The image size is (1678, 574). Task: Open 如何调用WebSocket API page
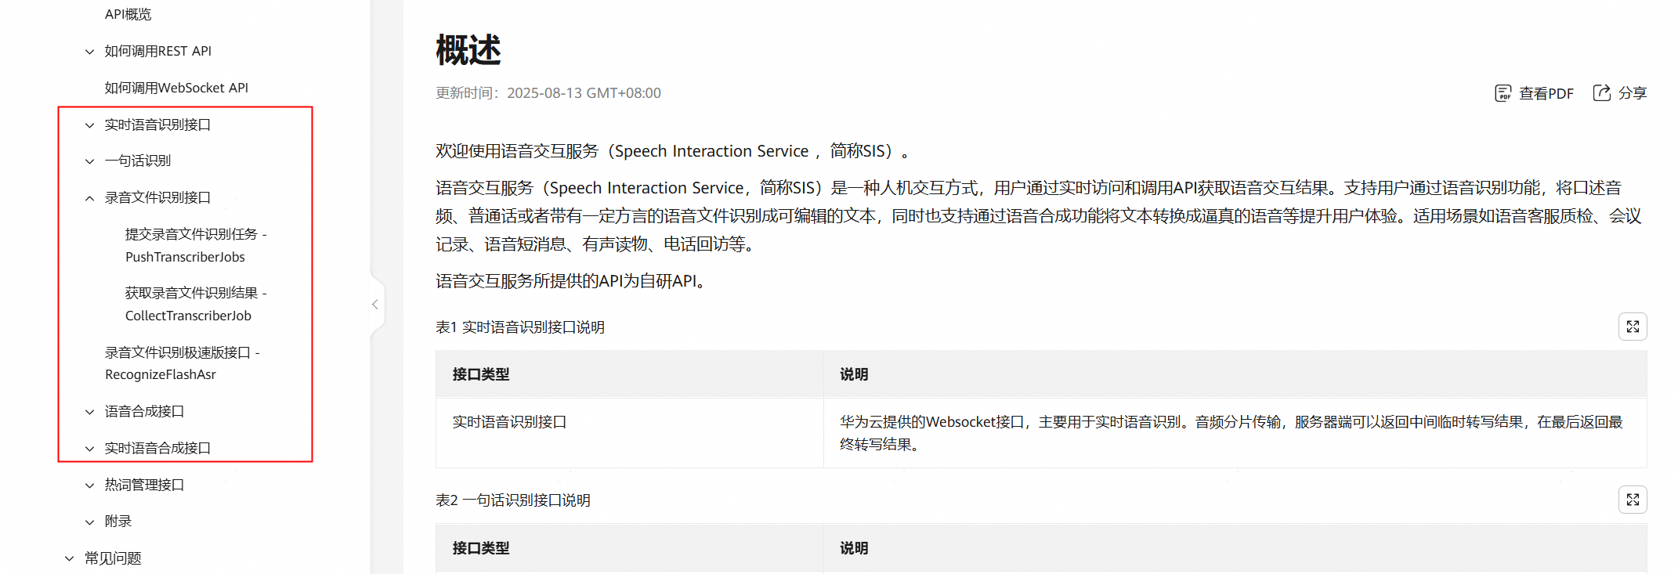(x=176, y=88)
